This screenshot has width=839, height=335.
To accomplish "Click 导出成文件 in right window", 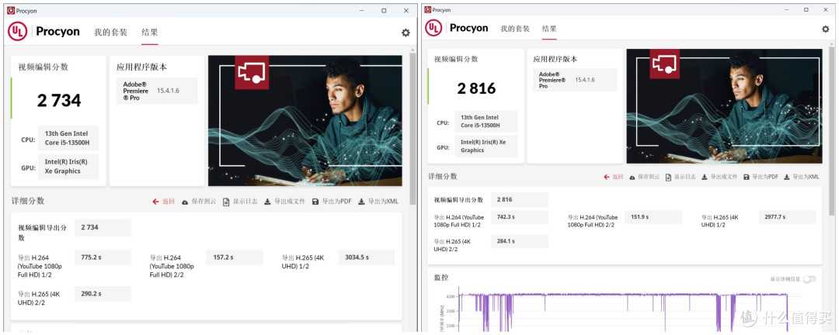I will (x=719, y=177).
